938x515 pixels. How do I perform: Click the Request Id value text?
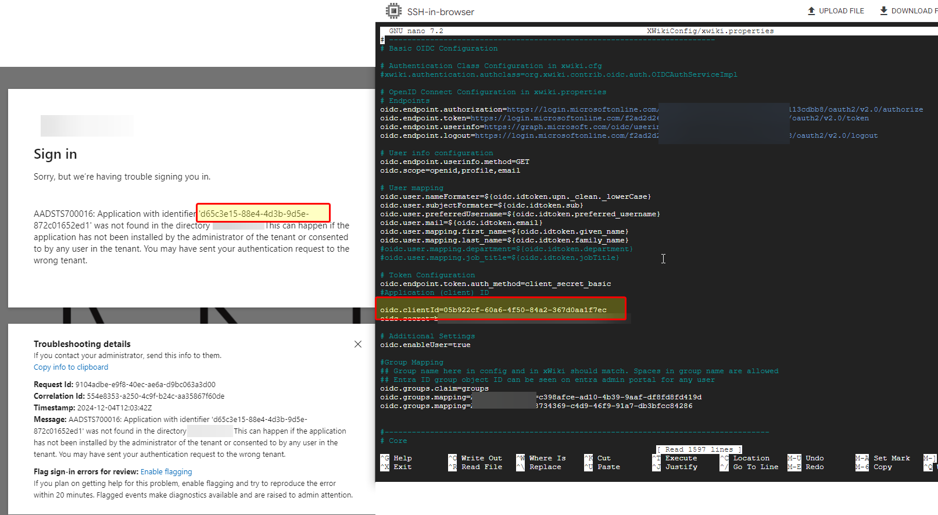click(145, 385)
